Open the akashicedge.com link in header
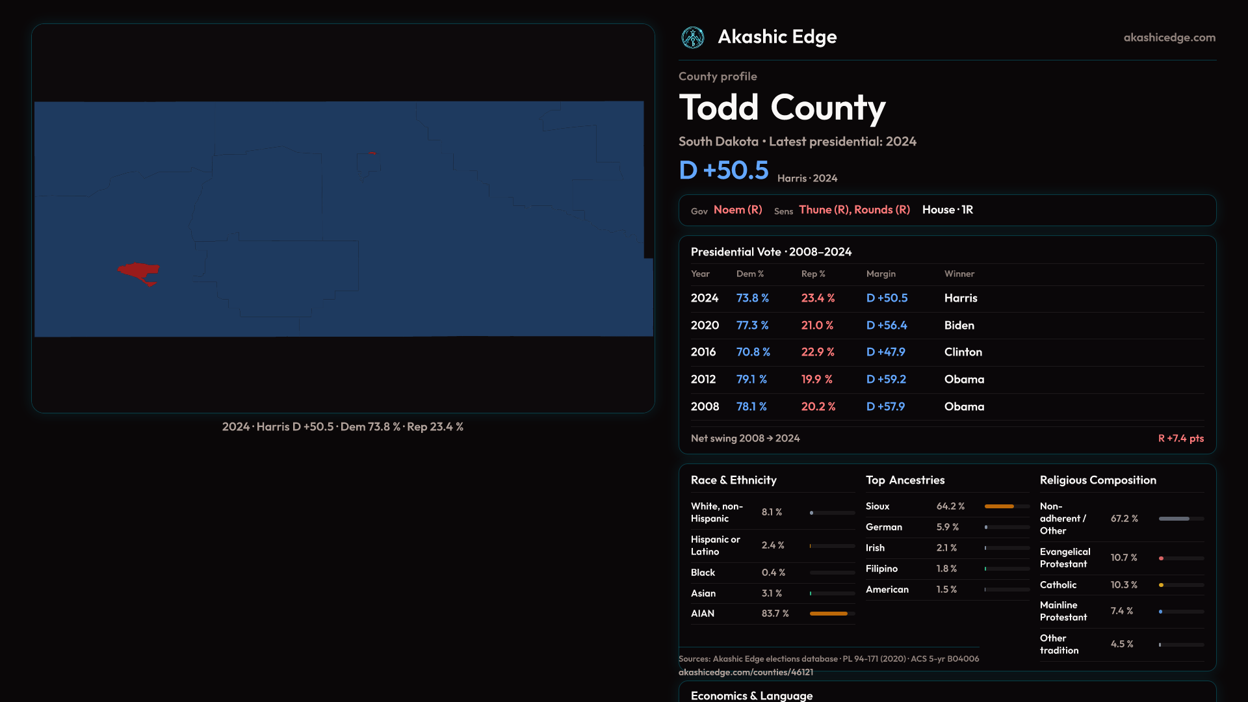The height and width of the screenshot is (702, 1248). [x=1169, y=38]
